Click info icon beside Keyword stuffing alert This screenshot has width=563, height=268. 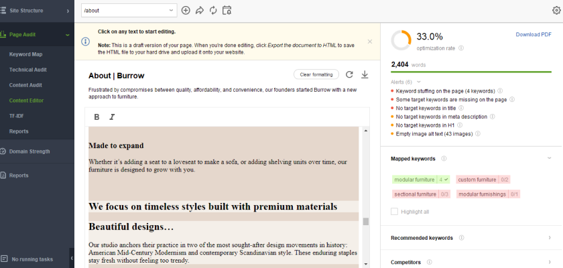click(x=500, y=91)
